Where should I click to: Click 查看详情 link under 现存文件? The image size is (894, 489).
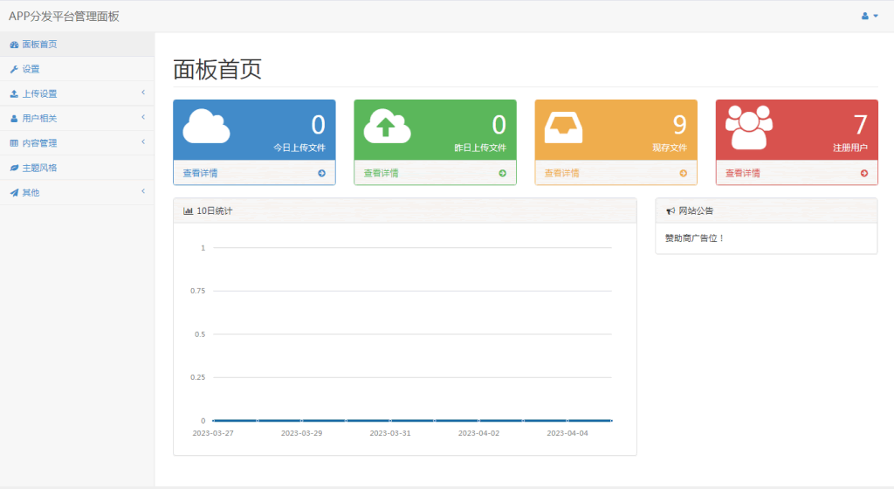tap(562, 173)
